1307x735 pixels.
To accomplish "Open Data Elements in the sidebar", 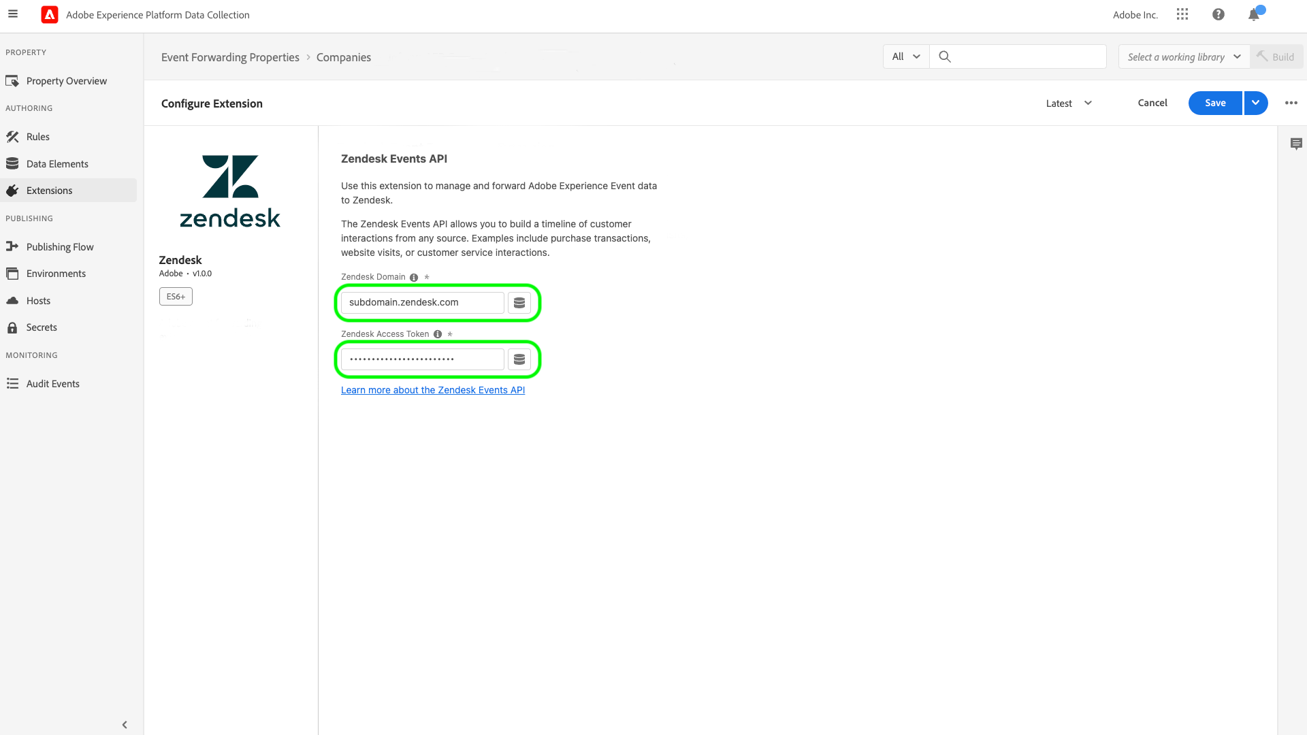I will [57, 164].
